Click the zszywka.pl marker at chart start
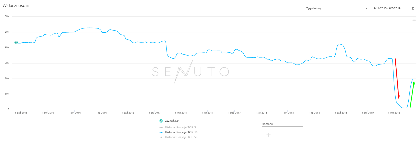Screen dimensions: 419x141 pos(16,43)
